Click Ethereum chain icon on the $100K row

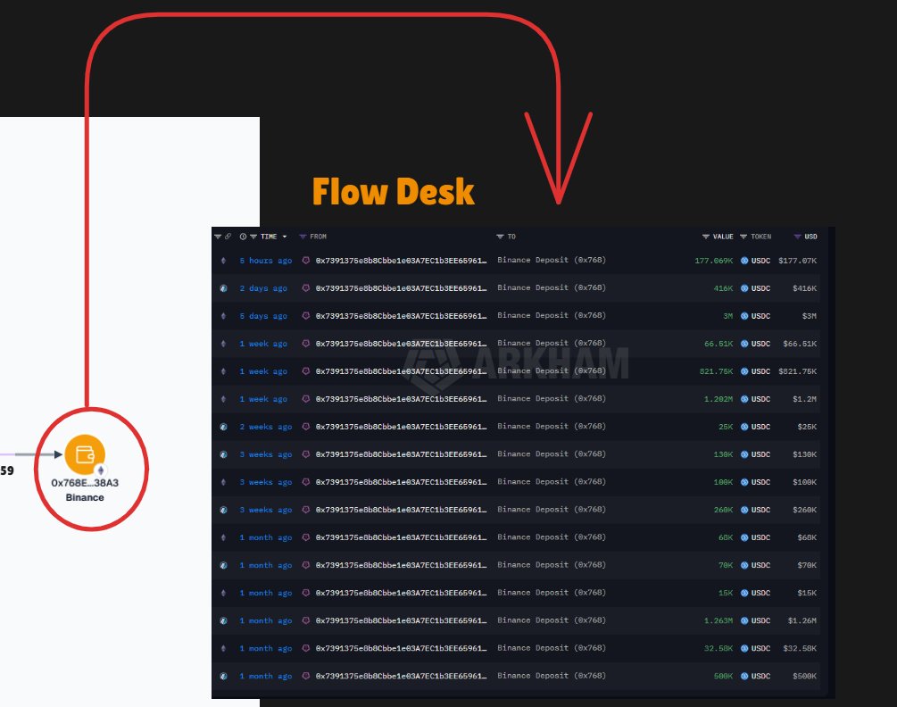click(x=224, y=482)
